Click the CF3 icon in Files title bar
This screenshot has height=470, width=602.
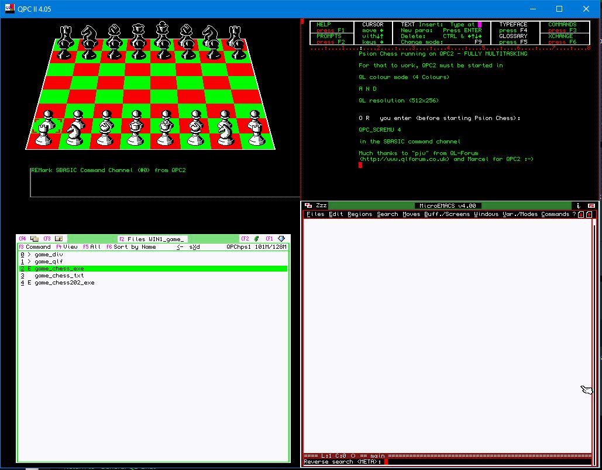[59, 239]
